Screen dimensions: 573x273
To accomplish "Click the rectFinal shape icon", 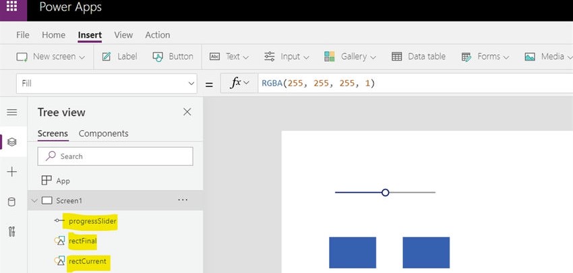I will [x=59, y=241].
